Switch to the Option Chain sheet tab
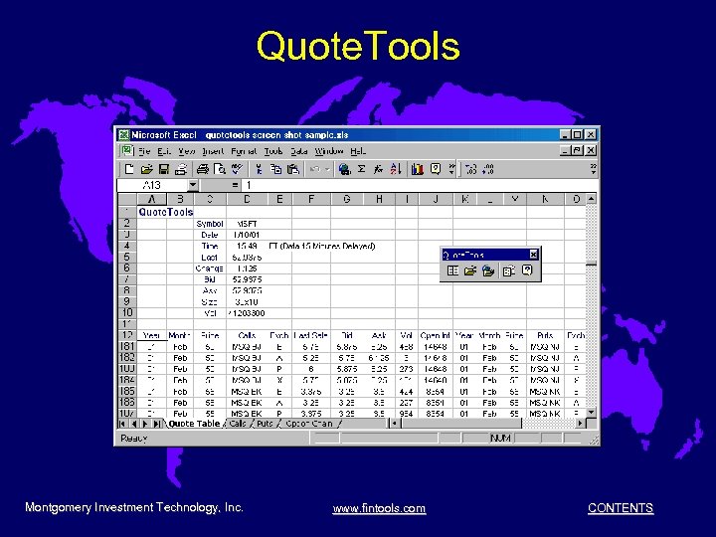 (x=309, y=424)
